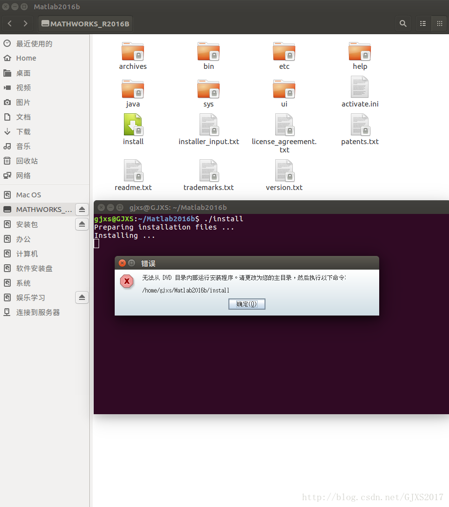Click the red X error icon

127,281
